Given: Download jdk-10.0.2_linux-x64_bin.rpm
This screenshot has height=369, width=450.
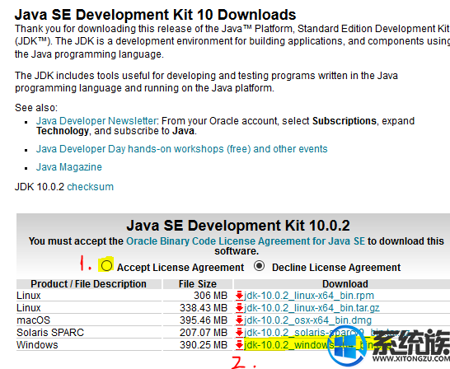Looking at the screenshot, I should tap(309, 296).
